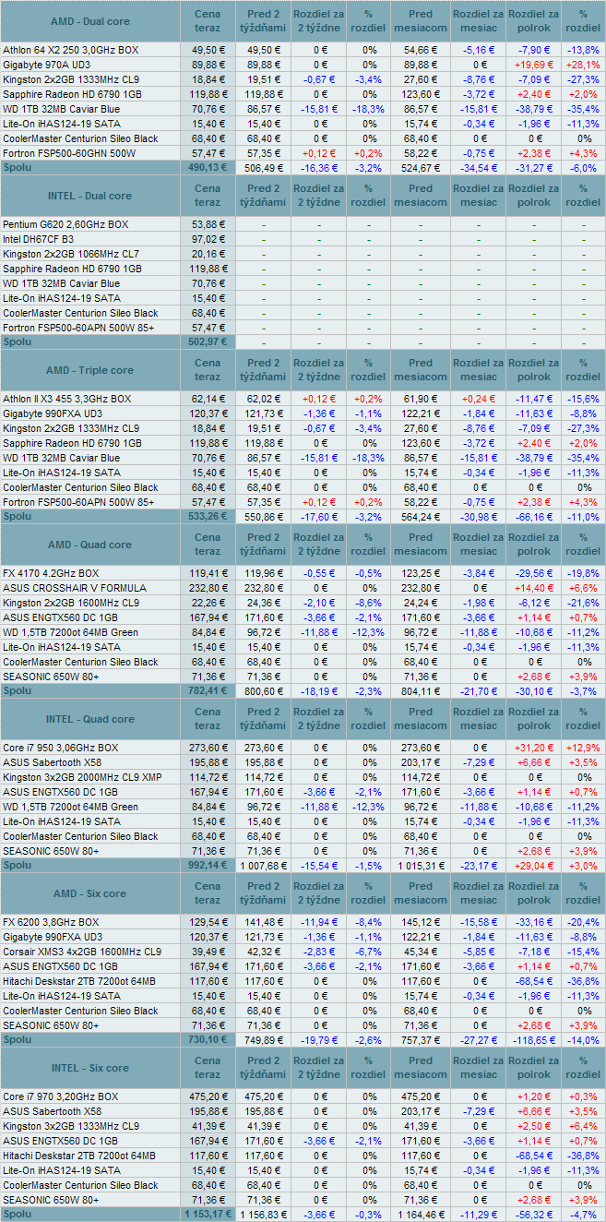Click the total price '533,26 €'
The height and width of the screenshot is (1222, 606).
(208, 516)
